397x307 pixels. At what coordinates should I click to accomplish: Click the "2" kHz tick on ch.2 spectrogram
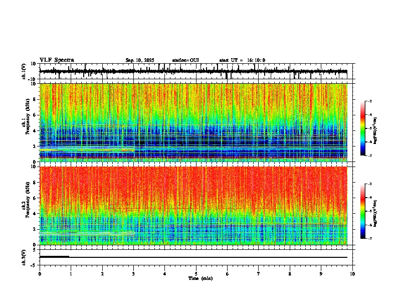[35, 229]
